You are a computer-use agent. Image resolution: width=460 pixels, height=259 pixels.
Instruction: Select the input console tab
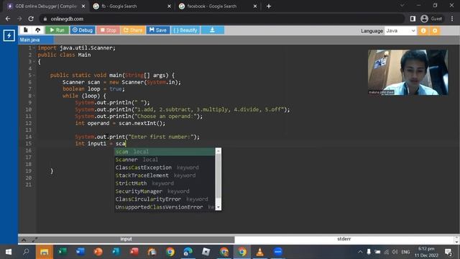tap(126, 239)
